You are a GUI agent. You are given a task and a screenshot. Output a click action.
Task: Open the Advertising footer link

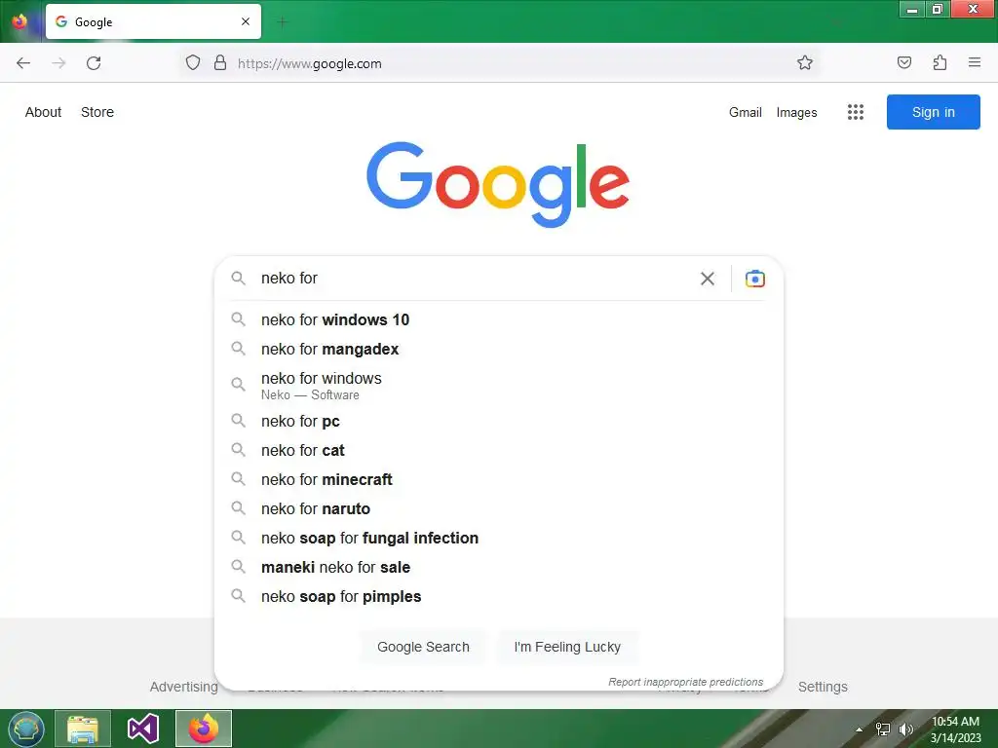(x=183, y=687)
